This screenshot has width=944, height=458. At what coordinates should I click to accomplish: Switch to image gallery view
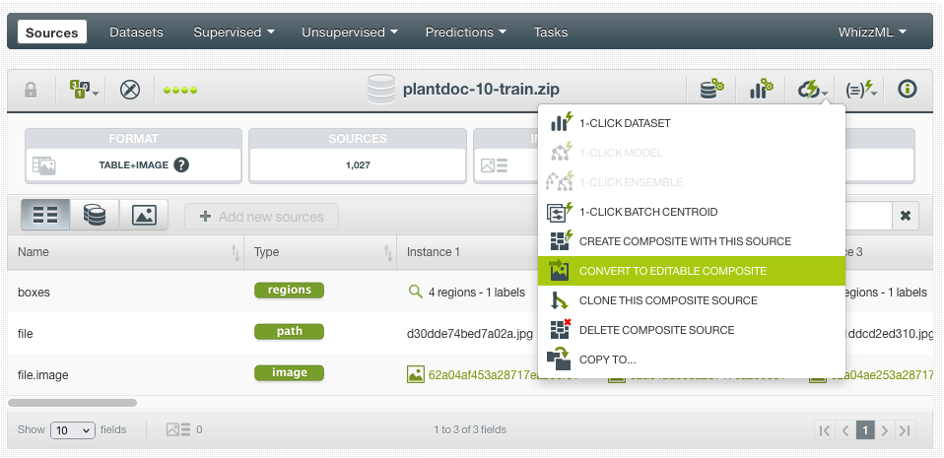coord(144,216)
